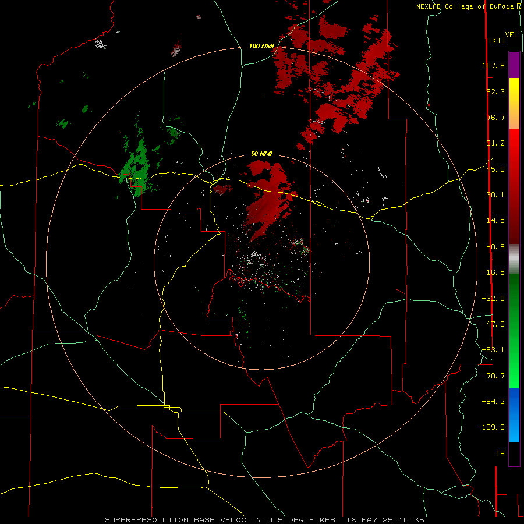Image resolution: width=524 pixels, height=524 pixels.
Task: Select the 107.8 value on velocity scale
Action: pyautogui.click(x=493, y=65)
